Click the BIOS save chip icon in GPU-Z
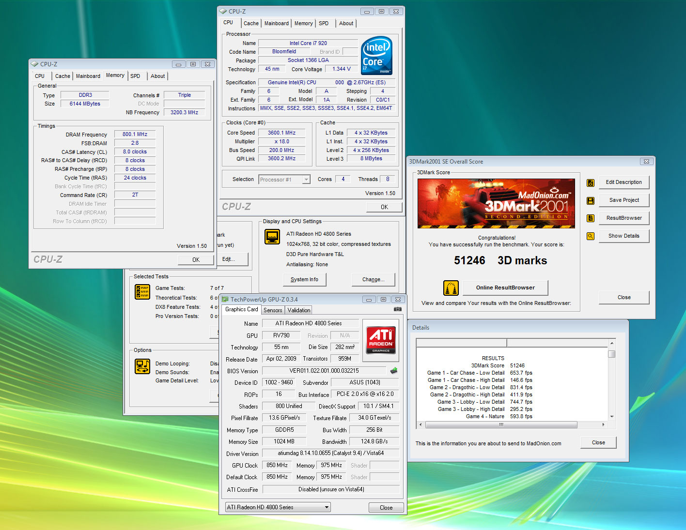The width and height of the screenshot is (686, 530). tap(394, 371)
